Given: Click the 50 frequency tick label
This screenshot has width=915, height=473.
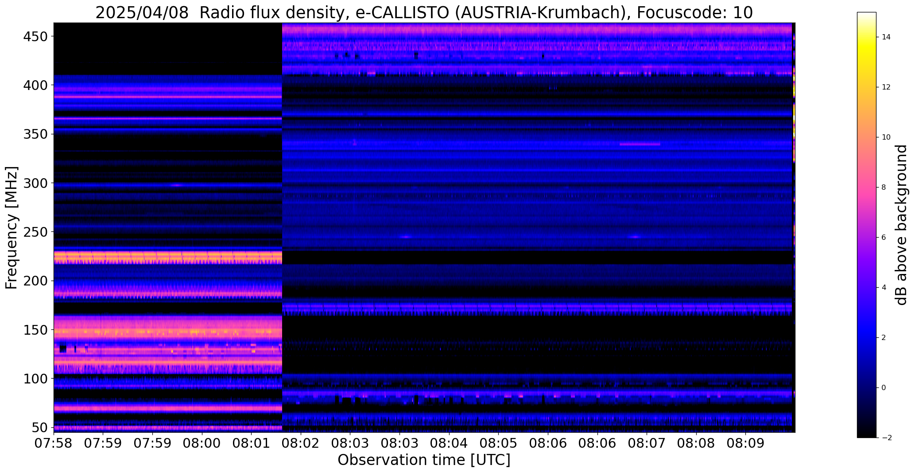Looking at the screenshot, I should coord(40,428).
